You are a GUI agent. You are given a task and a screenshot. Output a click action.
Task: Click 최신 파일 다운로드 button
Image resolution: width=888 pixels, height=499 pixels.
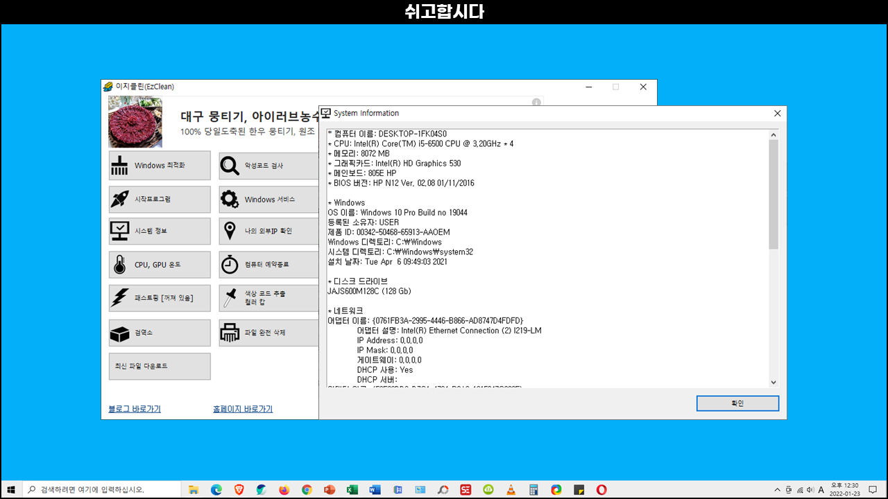pos(160,366)
